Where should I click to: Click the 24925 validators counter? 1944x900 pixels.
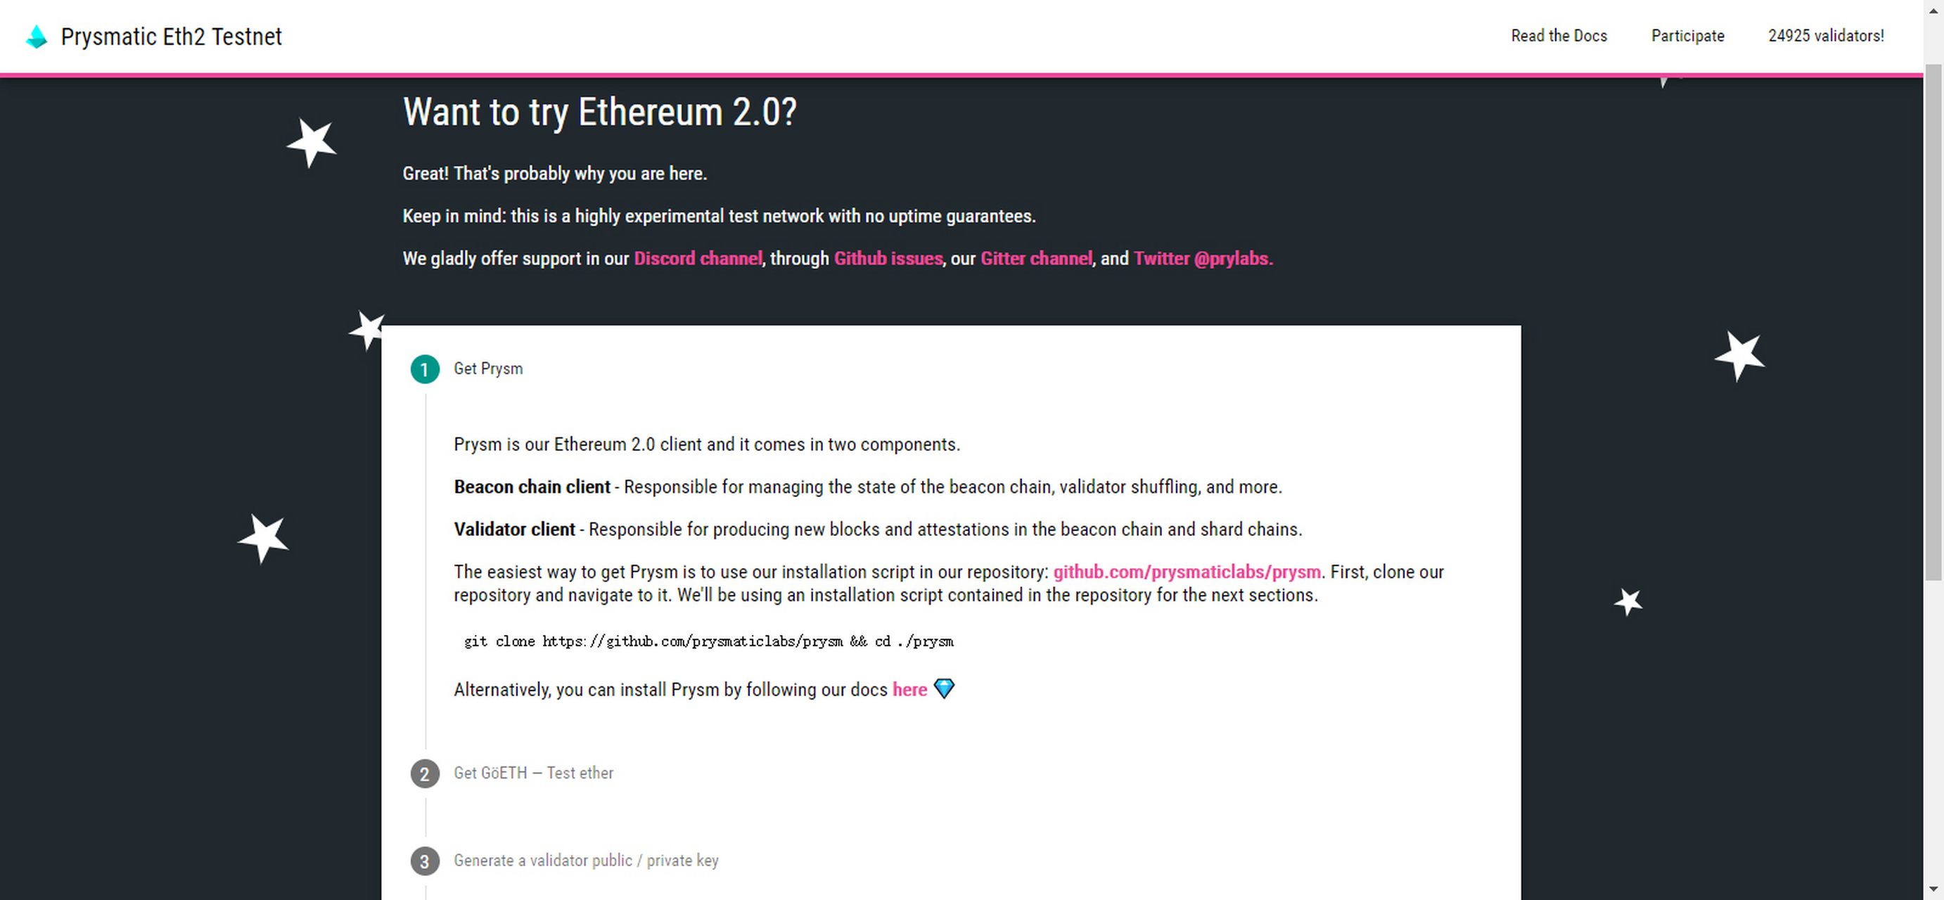click(x=1826, y=37)
